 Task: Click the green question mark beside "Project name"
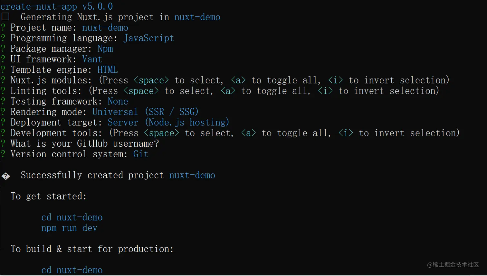[3, 28]
